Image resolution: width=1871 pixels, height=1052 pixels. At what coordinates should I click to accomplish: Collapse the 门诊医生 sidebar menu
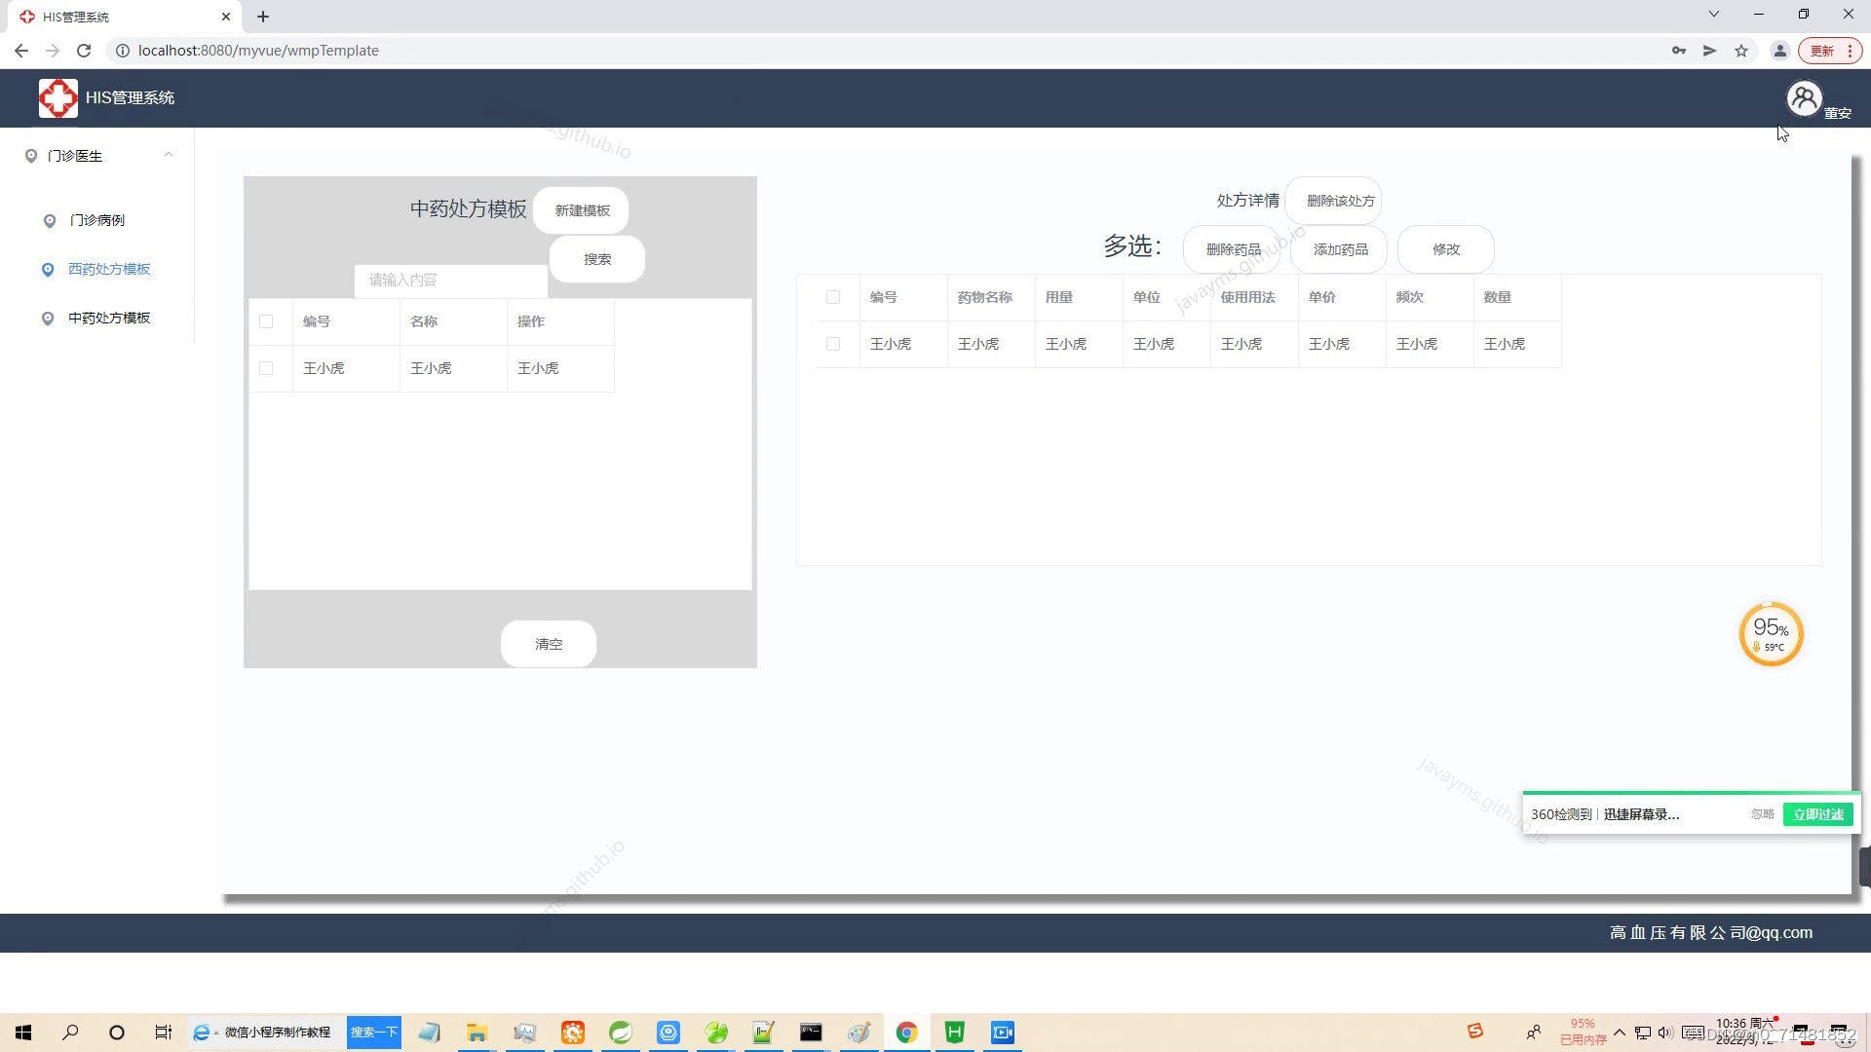point(169,155)
